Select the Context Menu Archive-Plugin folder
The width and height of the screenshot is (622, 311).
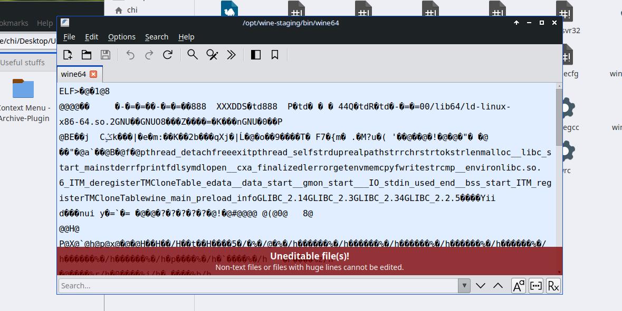(x=24, y=101)
